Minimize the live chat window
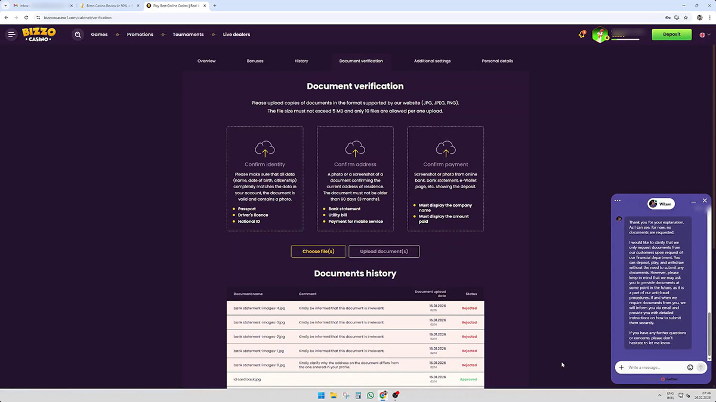 click(x=693, y=202)
